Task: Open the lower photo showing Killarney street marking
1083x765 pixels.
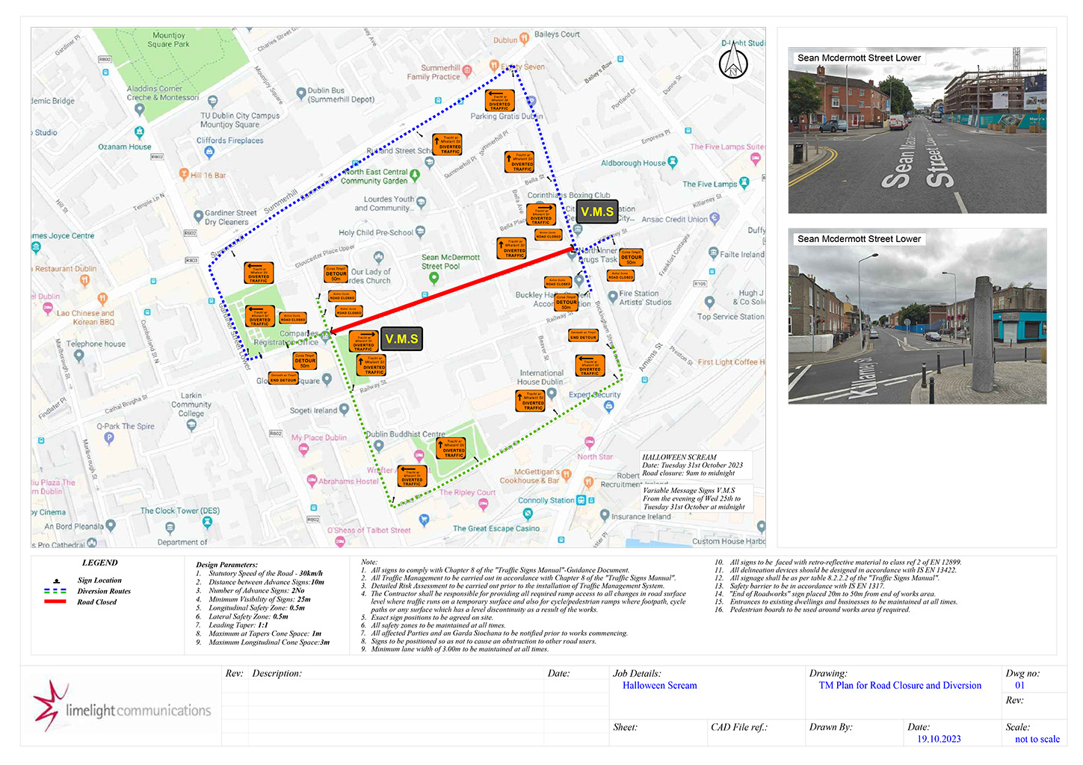Action: click(917, 317)
